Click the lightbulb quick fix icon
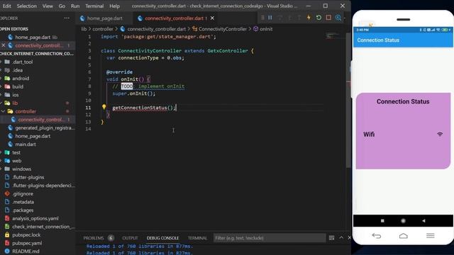The height and width of the screenshot is (255, 454). [x=104, y=107]
